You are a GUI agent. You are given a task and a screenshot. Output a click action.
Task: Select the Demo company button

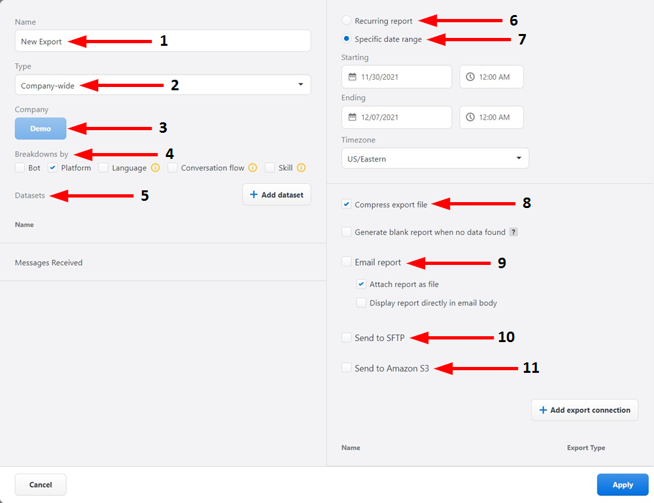pyautogui.click(x=41, y=129)
